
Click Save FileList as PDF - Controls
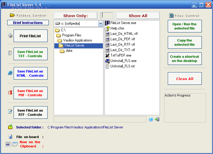(x=30, y=93)
